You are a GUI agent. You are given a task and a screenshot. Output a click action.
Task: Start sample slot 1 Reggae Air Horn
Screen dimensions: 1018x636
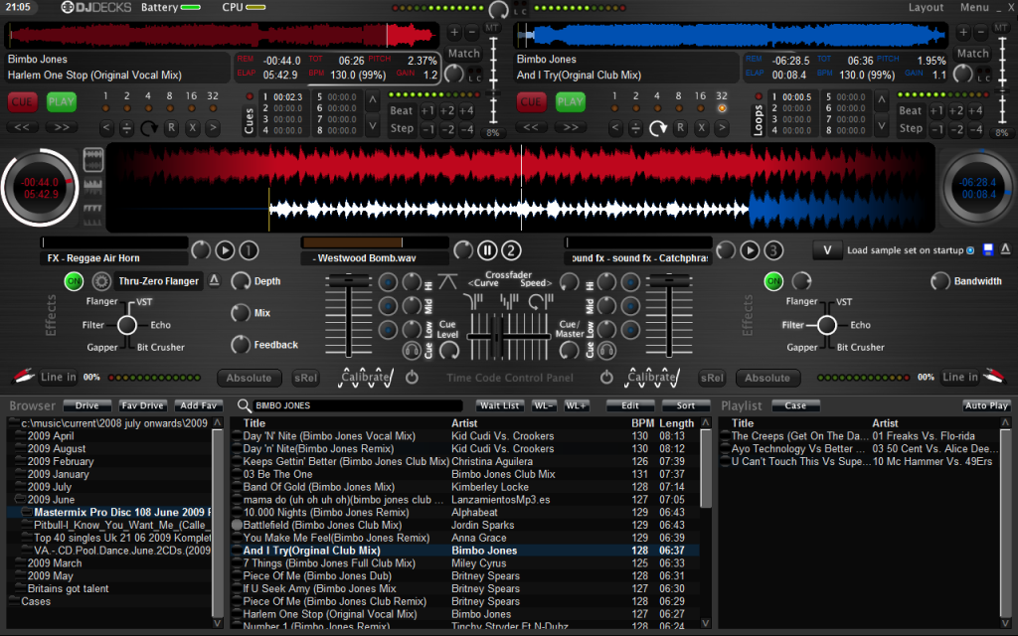pos(225,250)
